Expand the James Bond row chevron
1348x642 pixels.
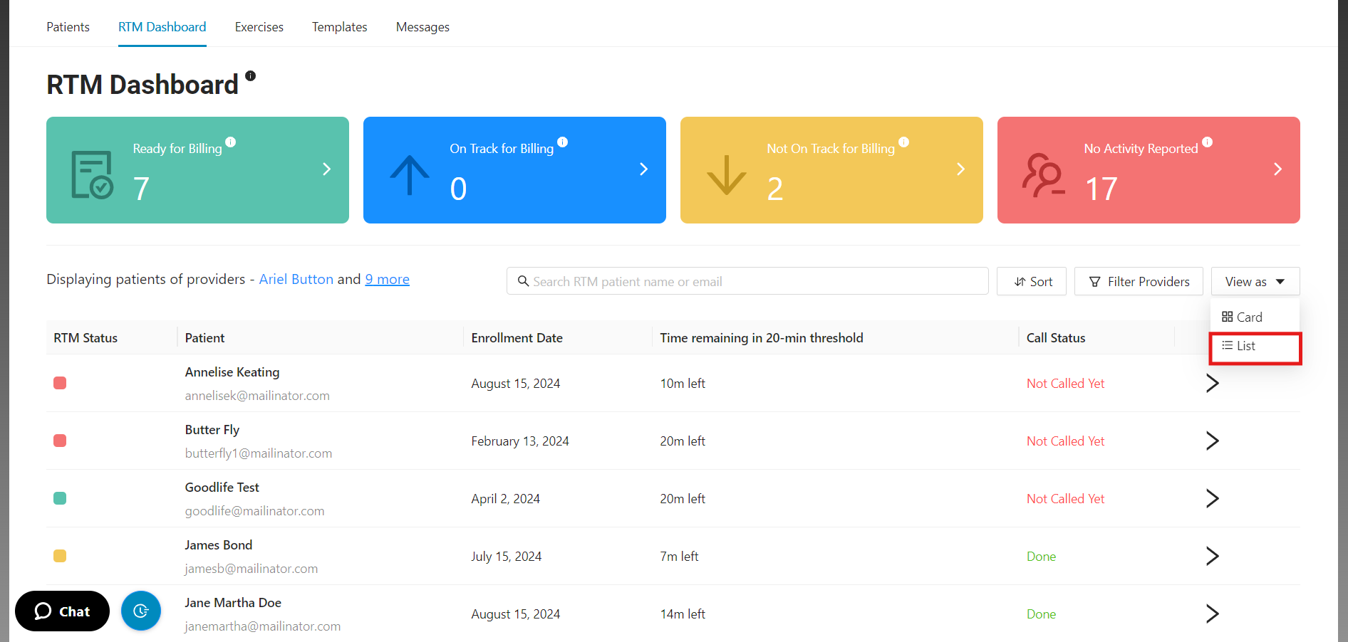coord(1213,556)
